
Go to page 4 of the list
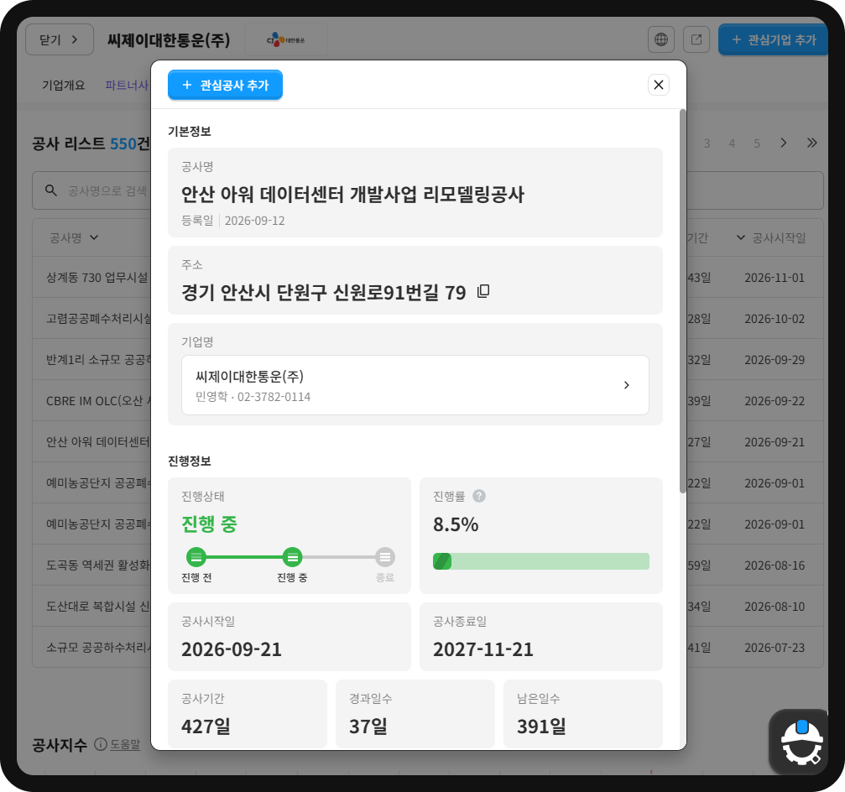click(x=732, y=143)
